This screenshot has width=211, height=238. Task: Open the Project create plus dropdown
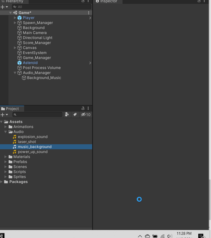(x=4, y=115)
